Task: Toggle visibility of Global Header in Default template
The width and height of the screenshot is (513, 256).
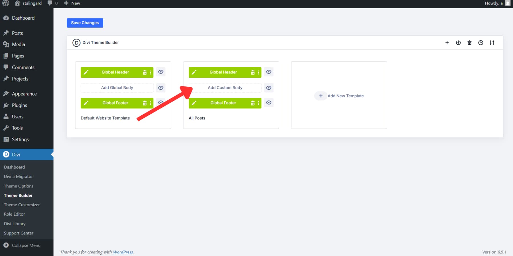Action: coord(161,72)
